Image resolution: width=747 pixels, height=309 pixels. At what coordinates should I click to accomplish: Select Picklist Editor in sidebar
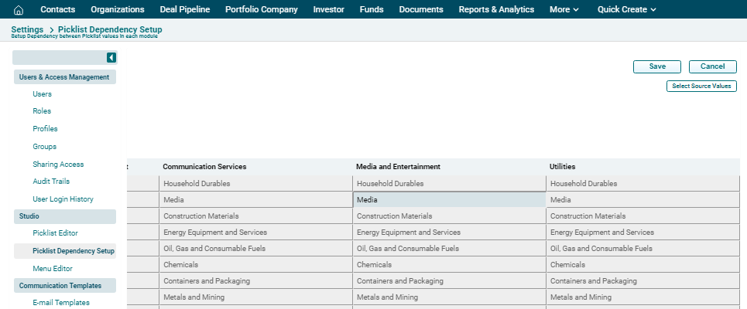click(55, 233)
